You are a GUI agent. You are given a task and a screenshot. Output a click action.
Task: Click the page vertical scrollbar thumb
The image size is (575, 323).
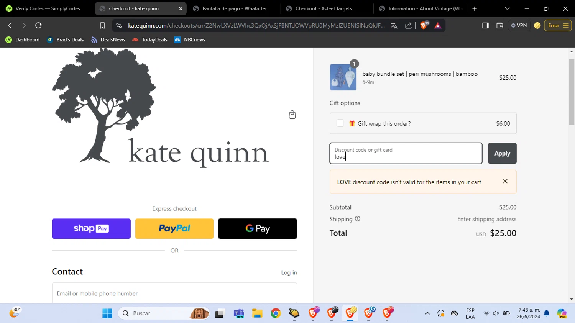click(572, 92)
